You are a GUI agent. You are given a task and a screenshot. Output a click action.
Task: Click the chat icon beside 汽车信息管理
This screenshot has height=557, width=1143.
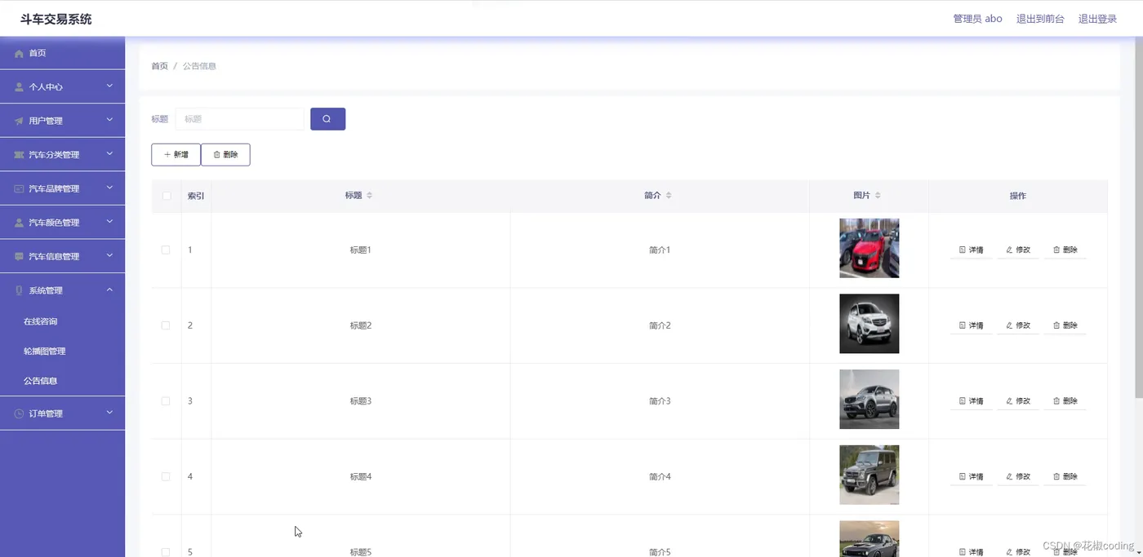point(19,257)
